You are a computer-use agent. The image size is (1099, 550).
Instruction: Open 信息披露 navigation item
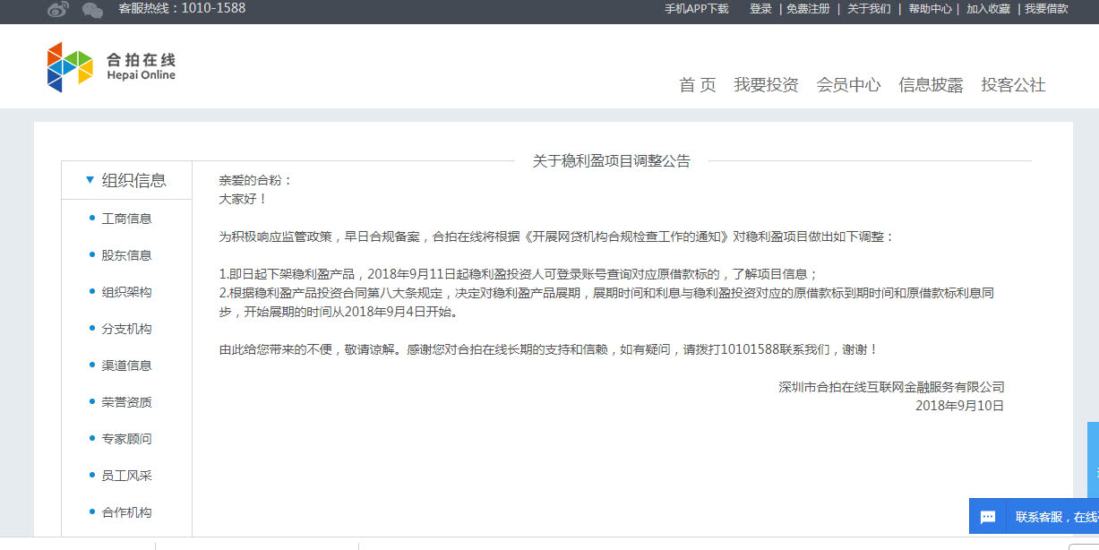click(x=931, y=85)
